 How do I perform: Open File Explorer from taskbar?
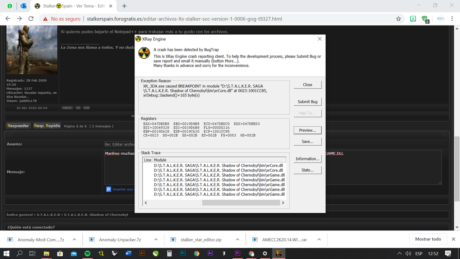tap(46, 254)
